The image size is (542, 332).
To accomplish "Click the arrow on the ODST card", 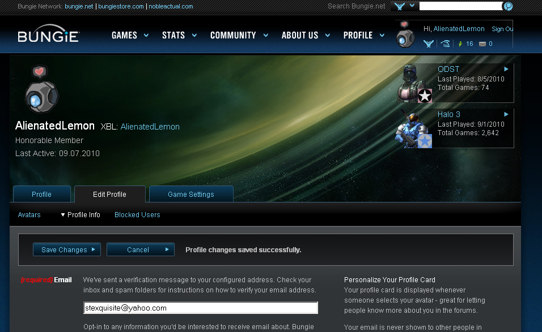I will 506,69.
